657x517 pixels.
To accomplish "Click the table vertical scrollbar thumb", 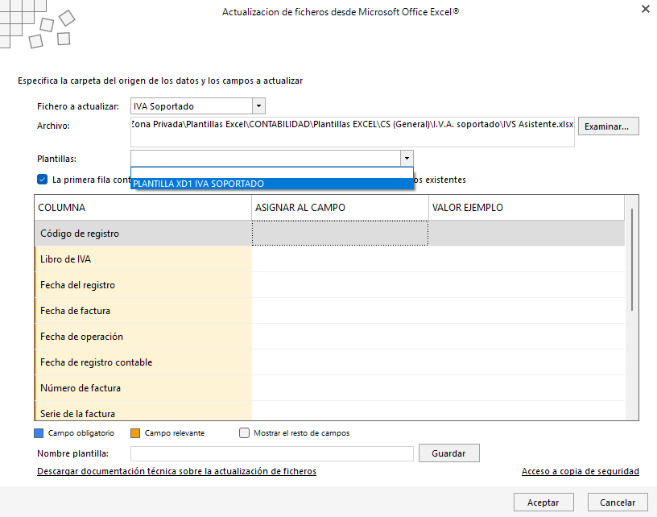I will pos(632,259).
